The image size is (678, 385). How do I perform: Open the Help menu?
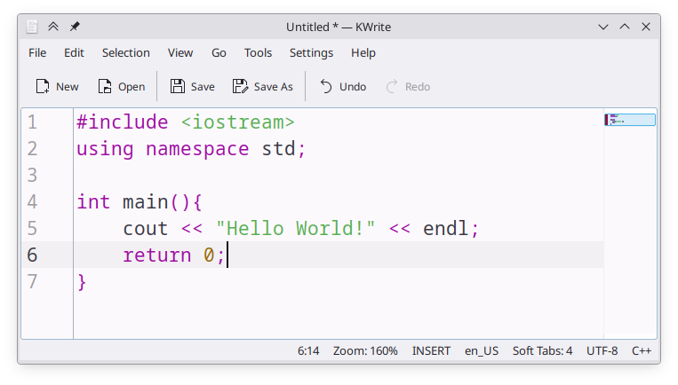363,52
